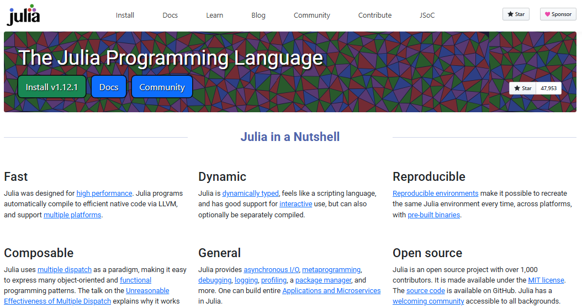Click the Julia in a Nutshell heading
This screenshot has width=582, height=308.
pos(290,137)
